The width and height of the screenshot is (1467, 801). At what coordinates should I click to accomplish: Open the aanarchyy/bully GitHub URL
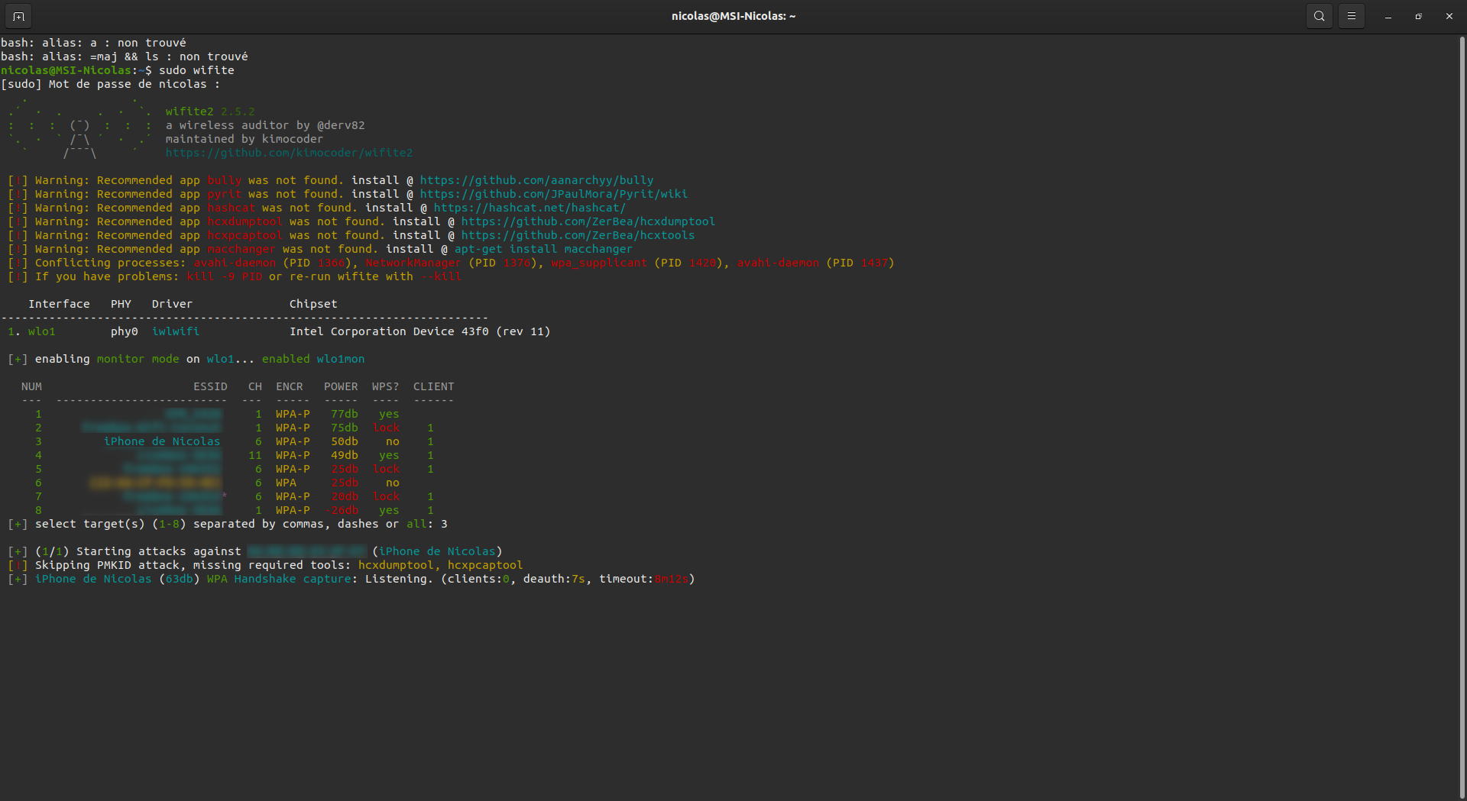[536, 180]
